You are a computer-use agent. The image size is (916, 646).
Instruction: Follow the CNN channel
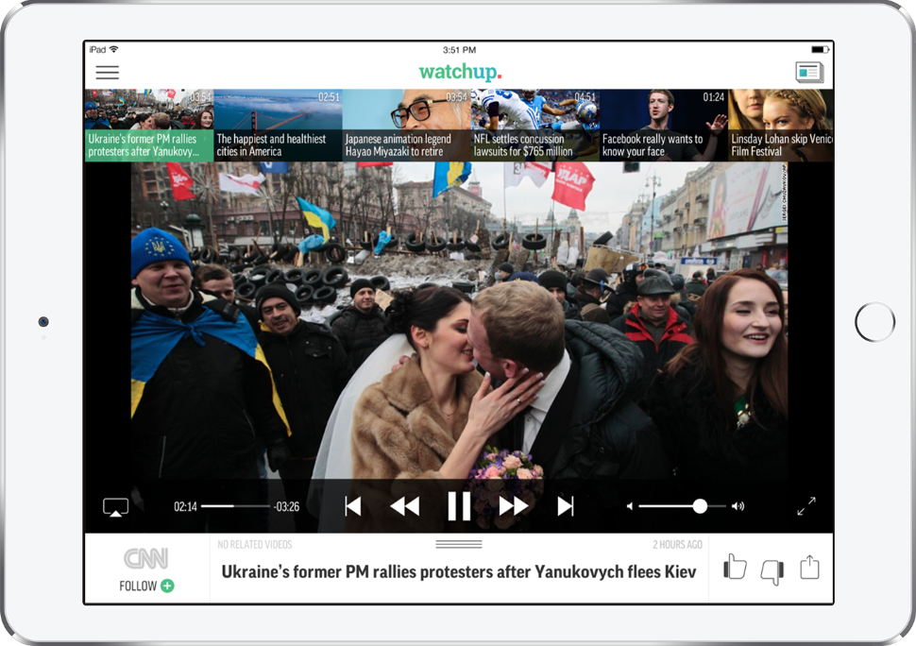click(x=146, y=586)
